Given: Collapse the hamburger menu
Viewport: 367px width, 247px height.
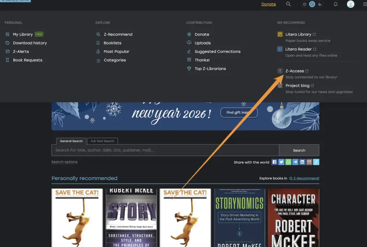Looking at the screenshot, I should coord(364,4).
